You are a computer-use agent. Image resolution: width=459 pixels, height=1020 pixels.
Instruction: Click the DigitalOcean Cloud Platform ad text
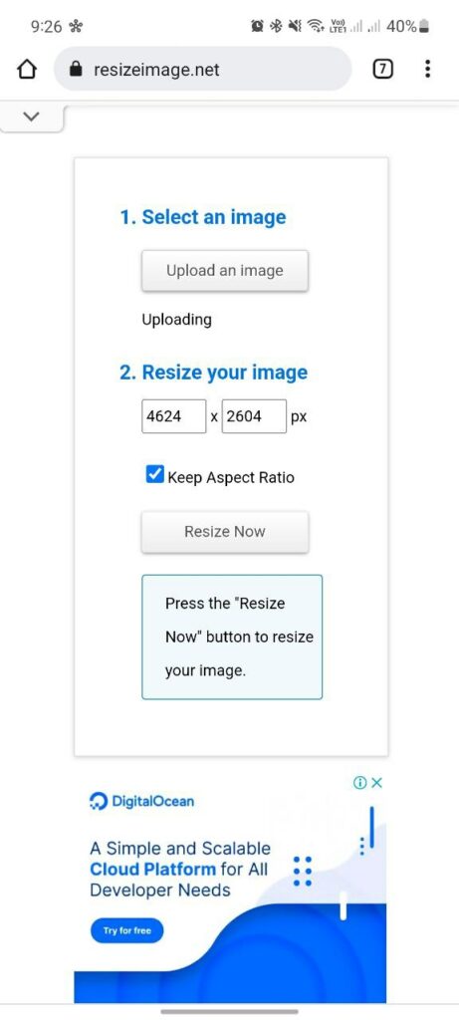pos(179,869)
